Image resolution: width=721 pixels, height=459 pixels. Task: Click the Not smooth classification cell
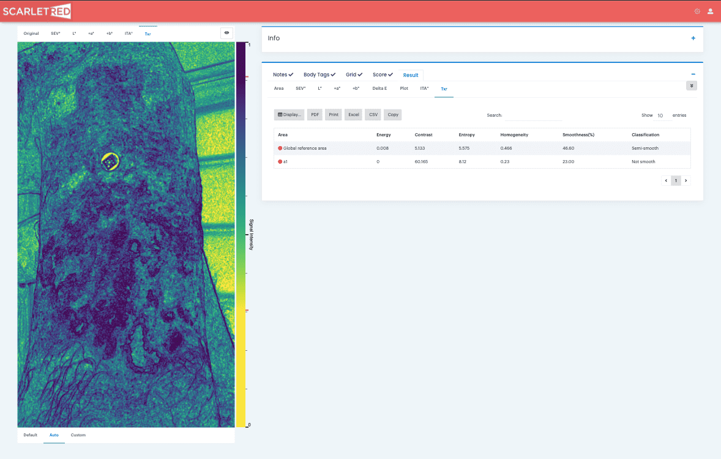click(x=643, y=161)
